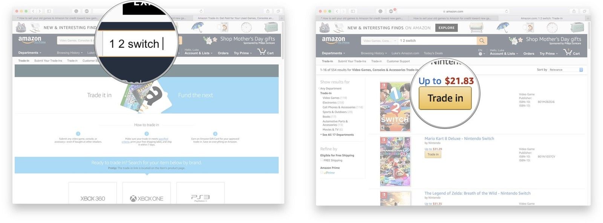Expand Video Games search category dropdown right window
Image resolution: width=603 pixels, height=223 pixels.
click(380, 41)
